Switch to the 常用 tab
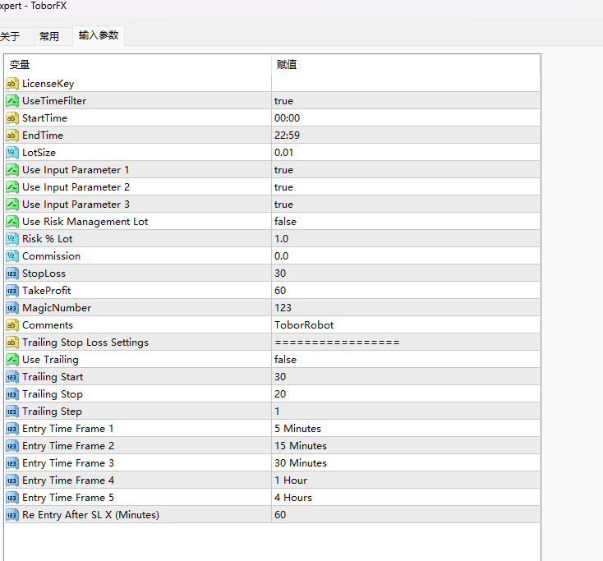The width and height of the screenshot is (603, 561). pyautogui.click(x=49, y=36)
